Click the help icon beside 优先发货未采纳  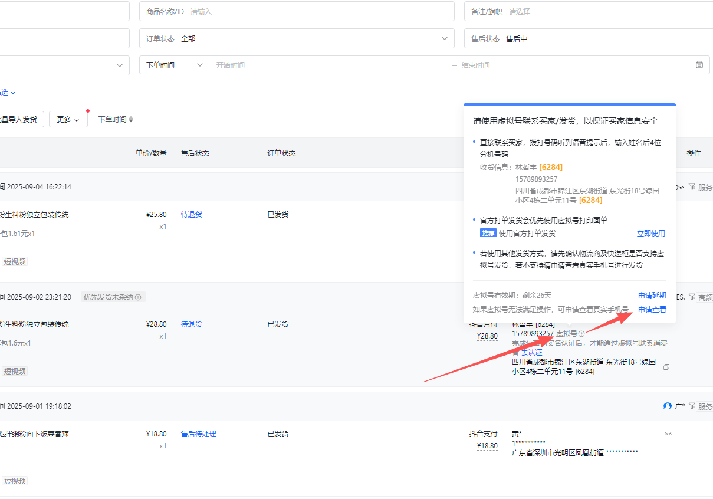[x=138, y=297]
